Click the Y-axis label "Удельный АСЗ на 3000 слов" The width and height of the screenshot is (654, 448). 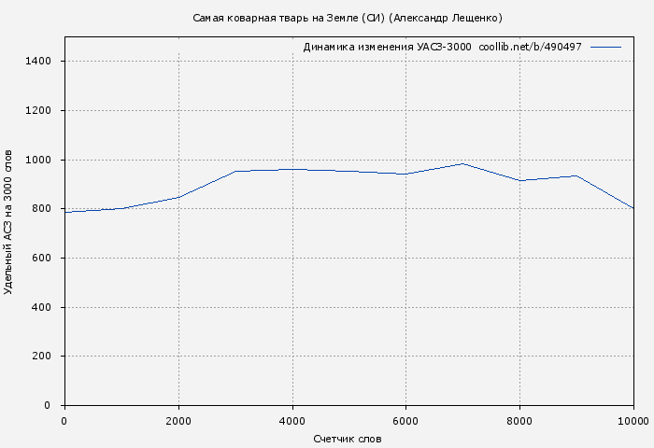(9, 221)
